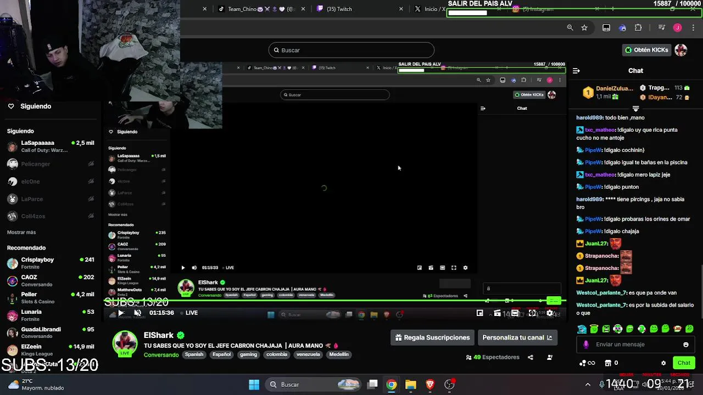This screenshot has width=703, height=395.
Task: Open the Kick user avatar menu
Action: point(681,50)
